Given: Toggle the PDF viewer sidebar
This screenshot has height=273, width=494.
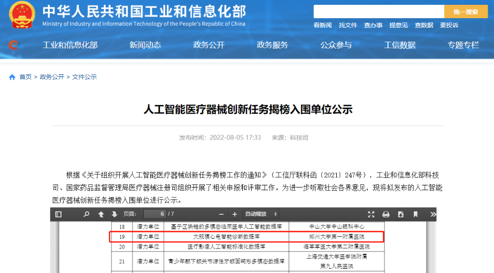Looking at the screenshot, I should click(59, 214).
